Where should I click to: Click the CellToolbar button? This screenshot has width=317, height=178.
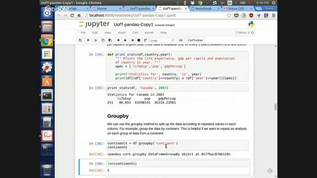[195, 40]
